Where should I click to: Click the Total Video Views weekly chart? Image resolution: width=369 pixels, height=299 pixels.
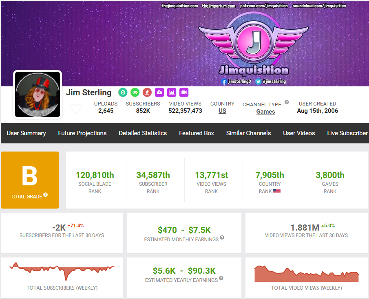pos(306,274)
